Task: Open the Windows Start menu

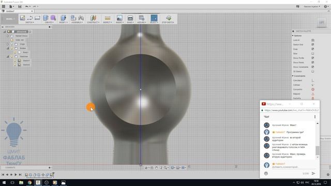Action: point(4,182)
